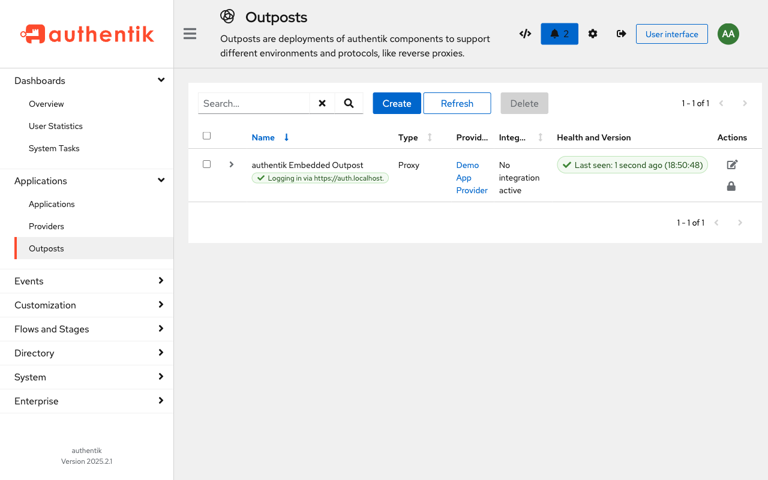The width and height of the screenshot is (768, 480).
Task: Open settings gear in header
Action: (593, 34)
